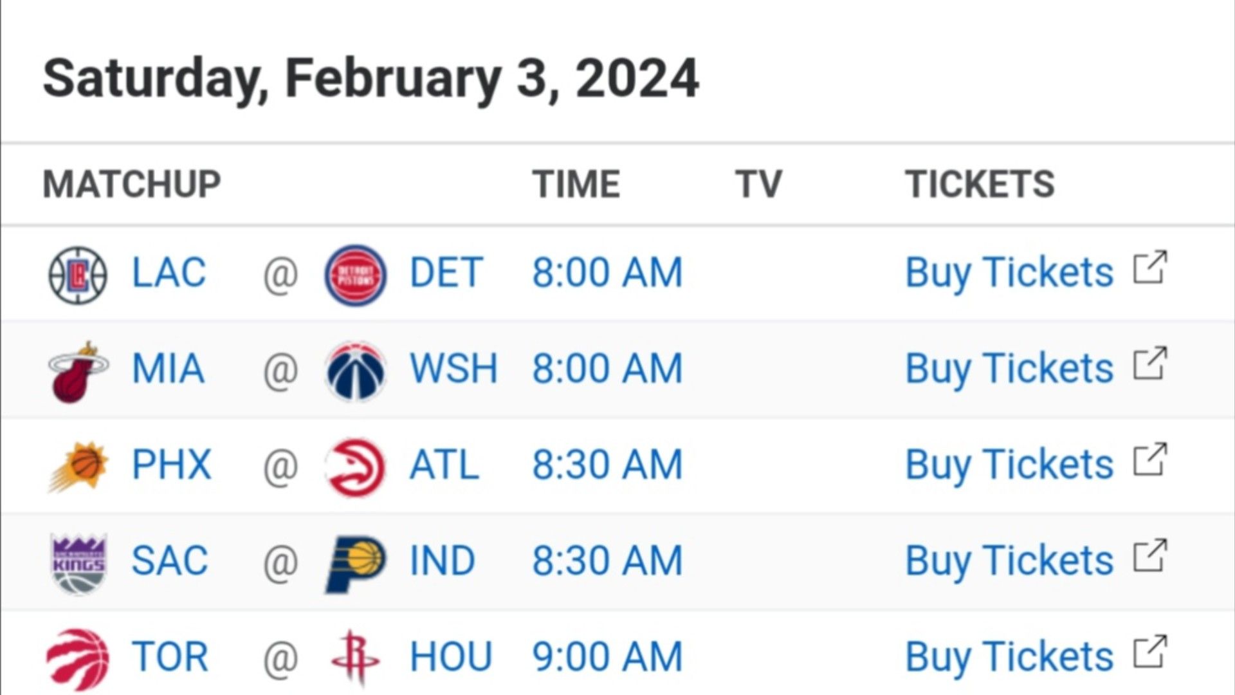Open external link icon for LAC game tickets
This screenshot has height=695, width=1235.
click(x=1150, y=267)
